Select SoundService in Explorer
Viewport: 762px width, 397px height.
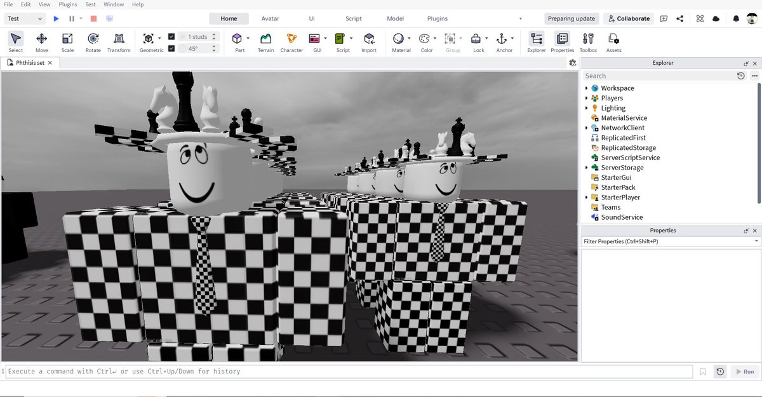(622, 217)
